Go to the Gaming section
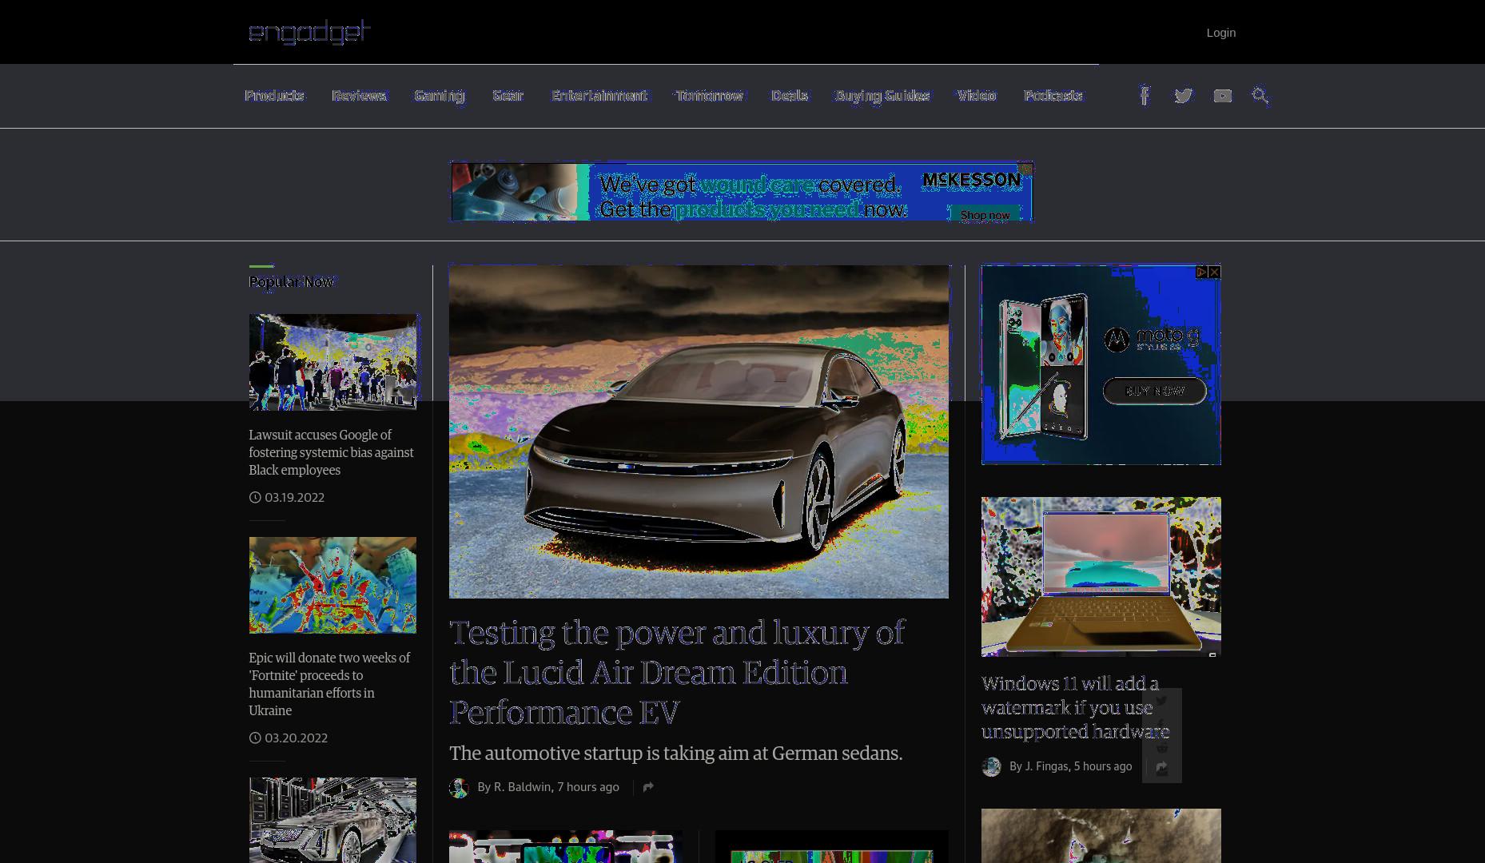Screen dimensions: 1485x863 [439, 96]
